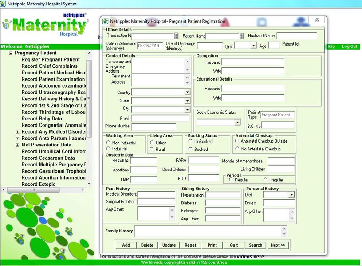Click the Temporary and Emergency Address box
Viewport: 362px width, 266px height.
coord(161,66)
